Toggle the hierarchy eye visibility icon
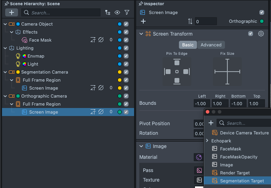This screenshot has width=271, height=188. [x=117, y=13]
